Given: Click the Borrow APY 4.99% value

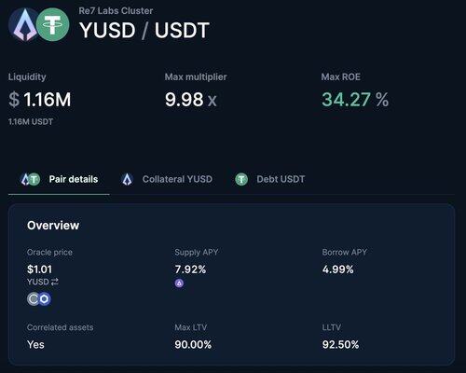Looking at the screenshot, I should [338, 269].
